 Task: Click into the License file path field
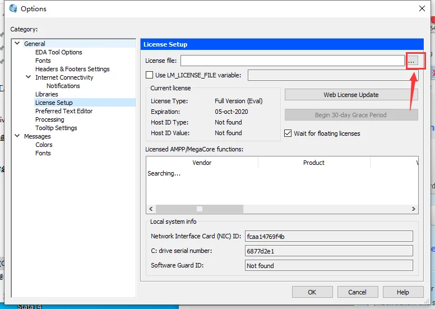pyautogui.click(x=293, y=61)
